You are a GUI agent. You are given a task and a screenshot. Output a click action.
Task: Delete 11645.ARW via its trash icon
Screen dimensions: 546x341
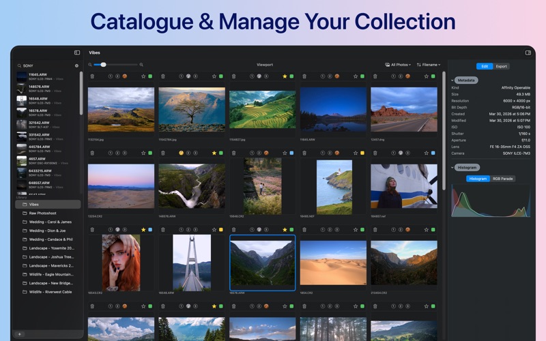304,76
